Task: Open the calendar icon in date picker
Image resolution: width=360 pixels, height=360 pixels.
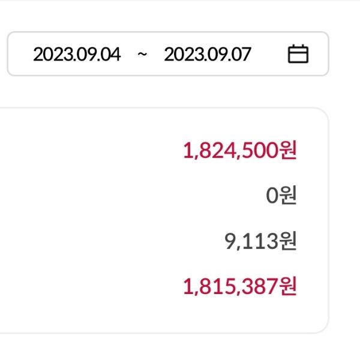Action: coord(298,54)
